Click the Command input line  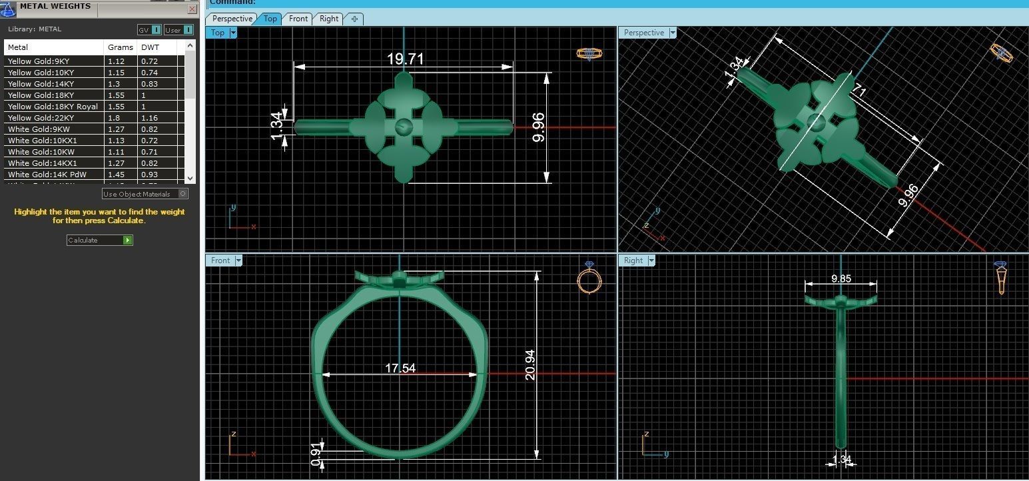pyautogui.click(x=619, y=3)
